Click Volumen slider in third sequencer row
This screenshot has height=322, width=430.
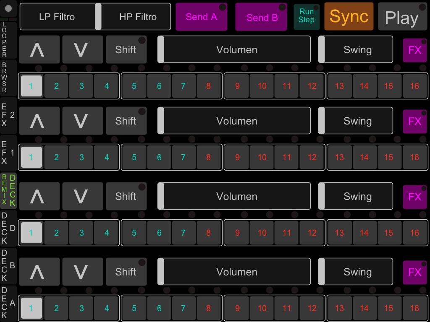[234, 196]
